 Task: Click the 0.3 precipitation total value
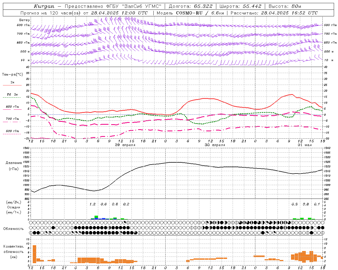[294, 204]
